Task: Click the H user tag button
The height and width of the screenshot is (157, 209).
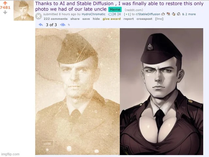Action: pyautogui.click(x=120, y=14)
